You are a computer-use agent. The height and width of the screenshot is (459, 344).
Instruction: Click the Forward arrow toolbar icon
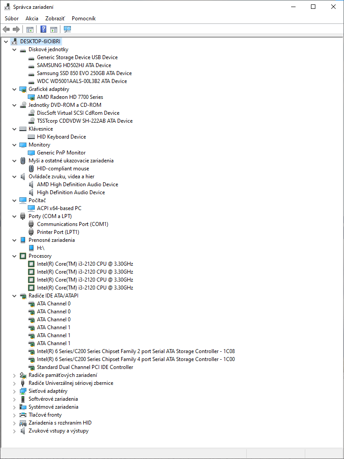coord(16,29)
